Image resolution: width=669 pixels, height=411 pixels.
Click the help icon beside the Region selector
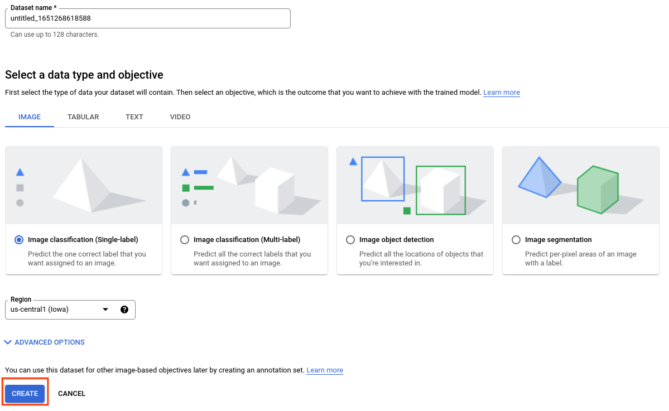click(x=124, y=310)
